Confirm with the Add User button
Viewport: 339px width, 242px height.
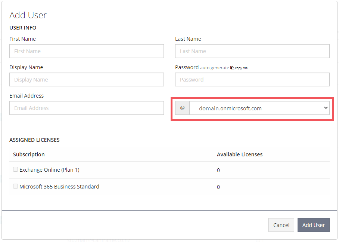point(314,225)
